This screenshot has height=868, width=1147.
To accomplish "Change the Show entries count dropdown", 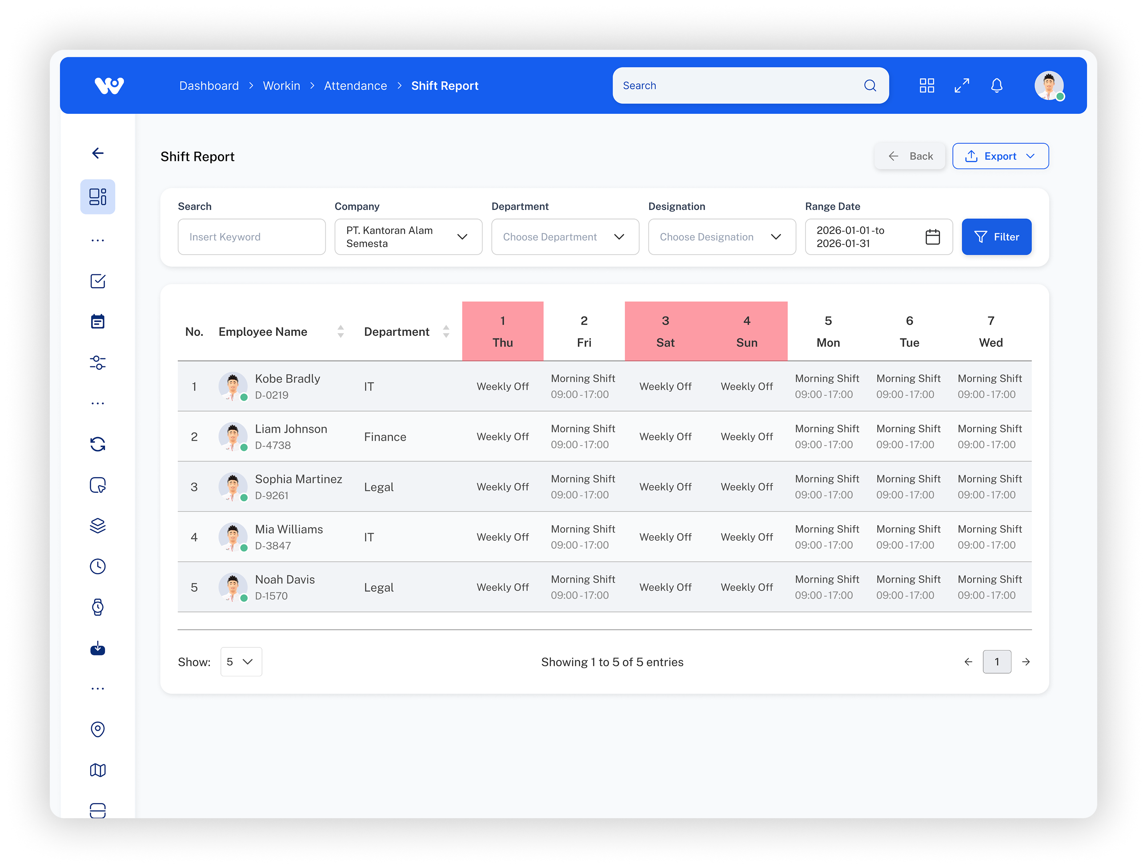I will [241, 662].
